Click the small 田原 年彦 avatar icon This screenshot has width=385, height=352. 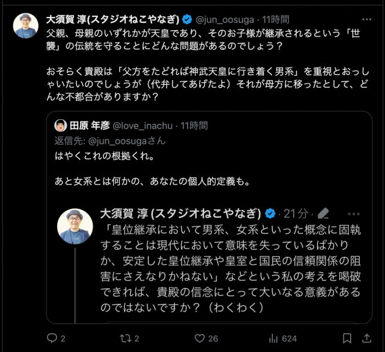60,125
